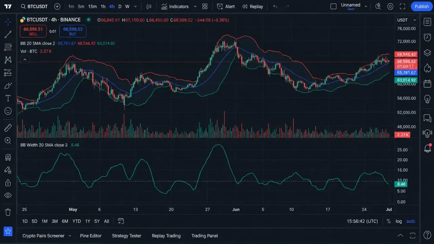Open the ideas lightbulb panel
This screenshot has height=244, width=434.
pos(427,99)
